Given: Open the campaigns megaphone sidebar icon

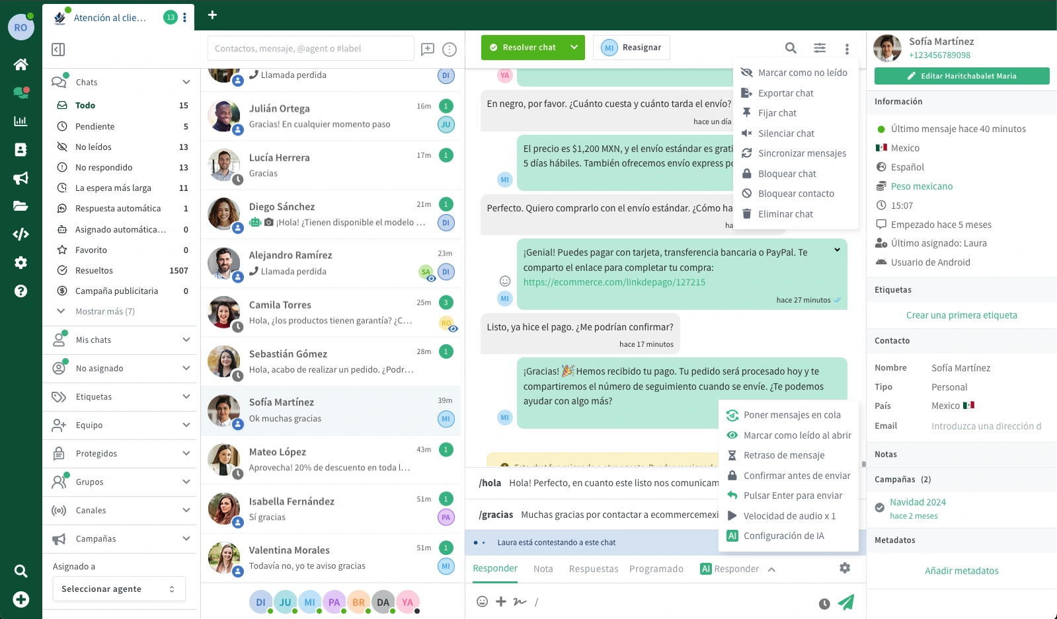Looking at the screenshot, I should click(20, 178).
